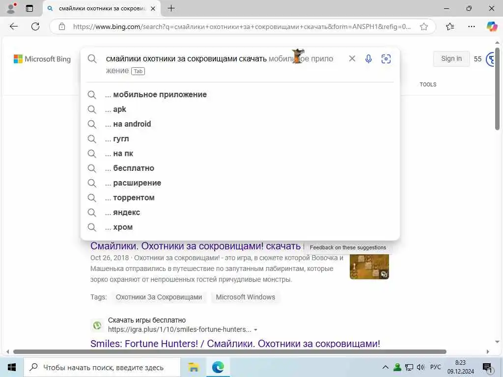Open 'Смайлики. Охотники за сокровищами! скачать' result
The height and width of the screenshot is (377, 503).
(196, 246)
